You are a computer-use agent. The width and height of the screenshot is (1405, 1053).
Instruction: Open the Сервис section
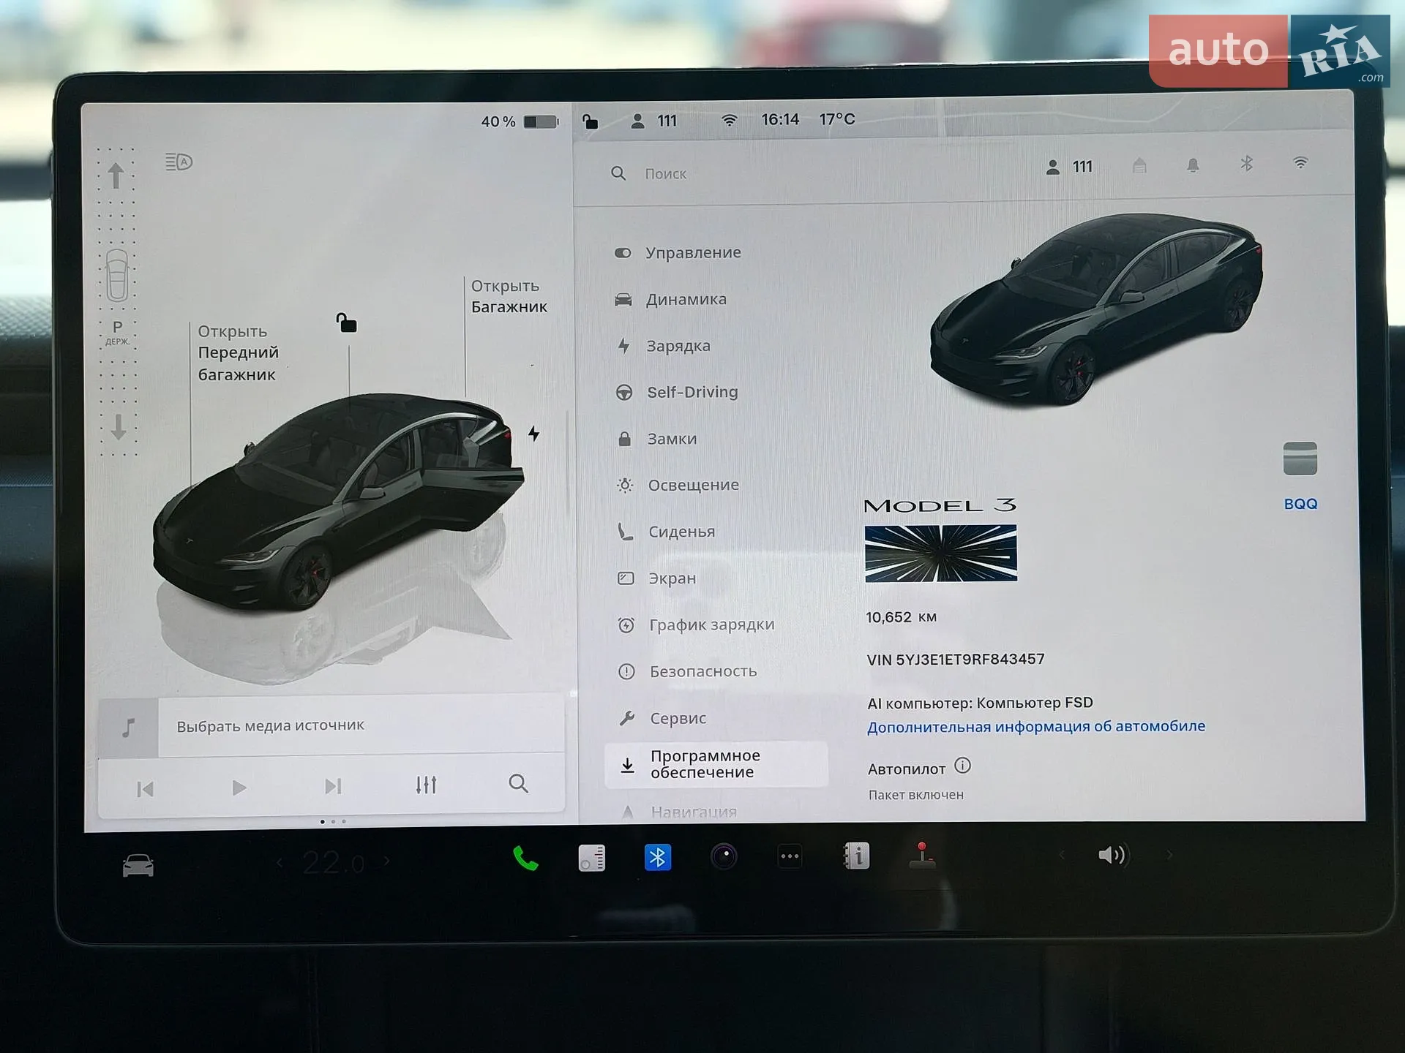click(x=663, y=718)
